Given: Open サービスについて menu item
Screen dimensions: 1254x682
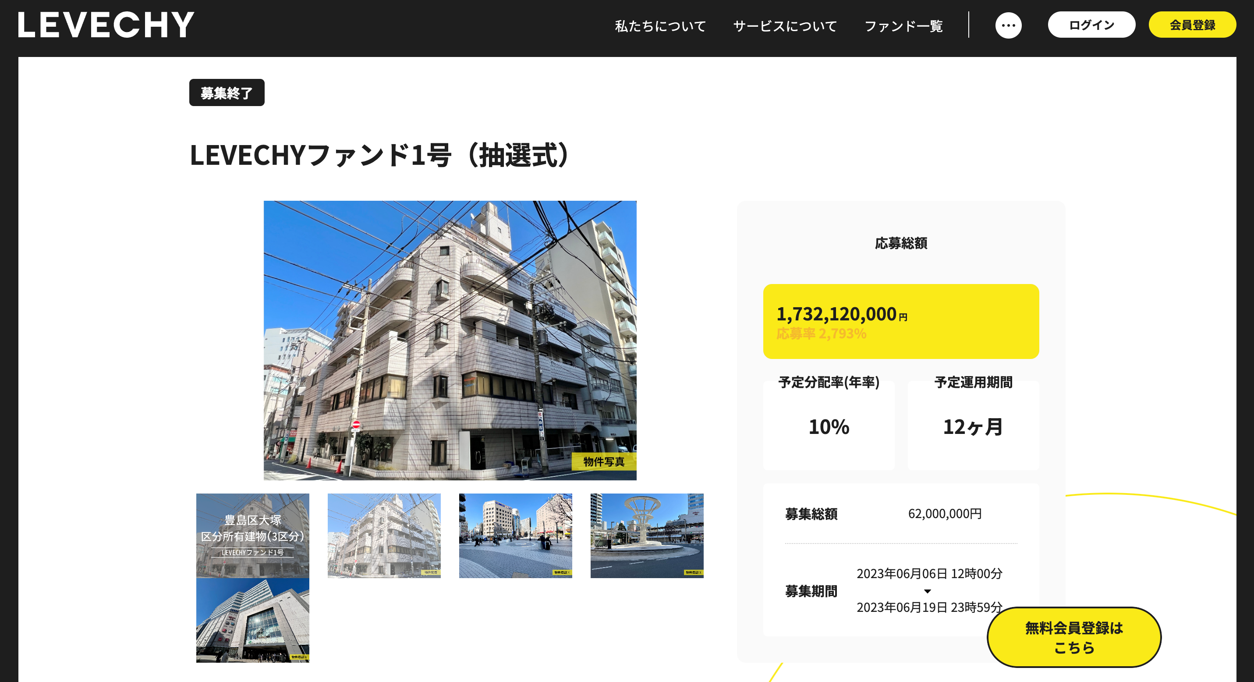Looking at the screenshot, I should [x=785, y=26].
